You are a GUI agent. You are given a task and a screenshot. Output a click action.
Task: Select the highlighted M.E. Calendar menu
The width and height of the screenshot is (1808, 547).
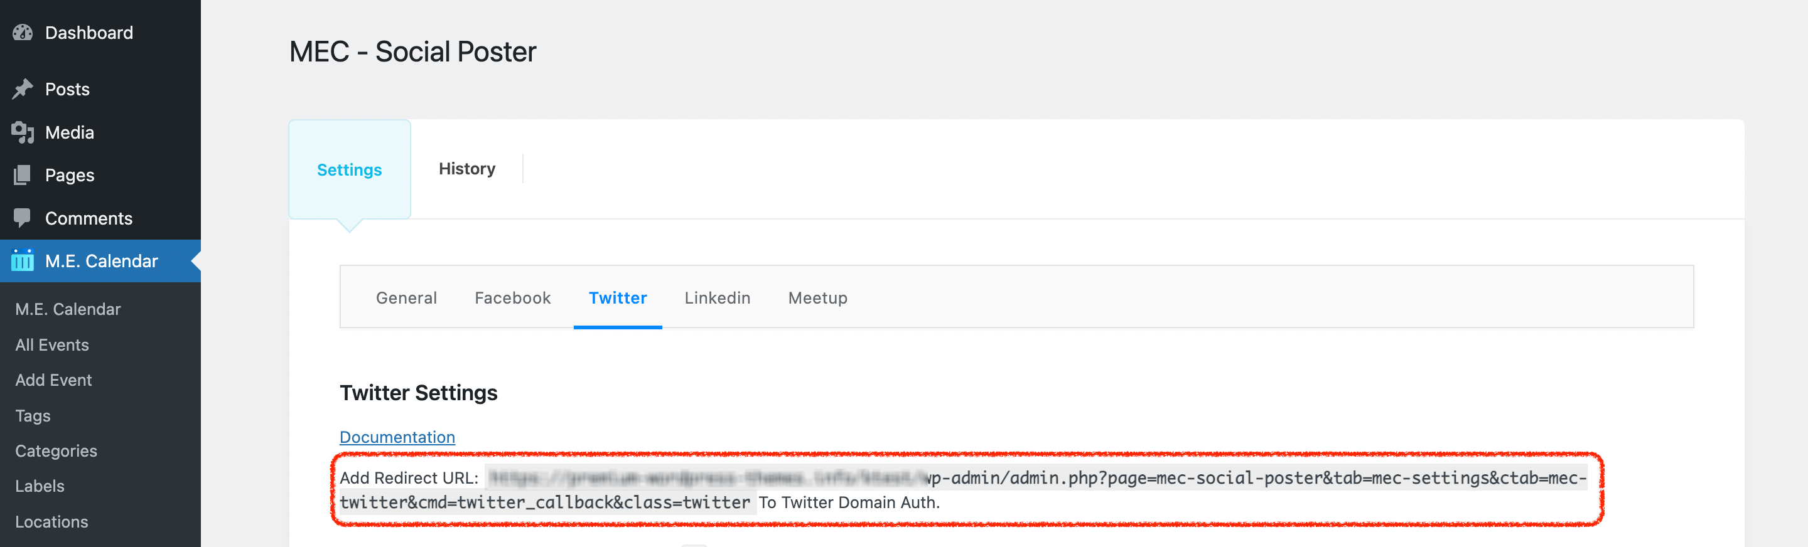click(100, 261)
